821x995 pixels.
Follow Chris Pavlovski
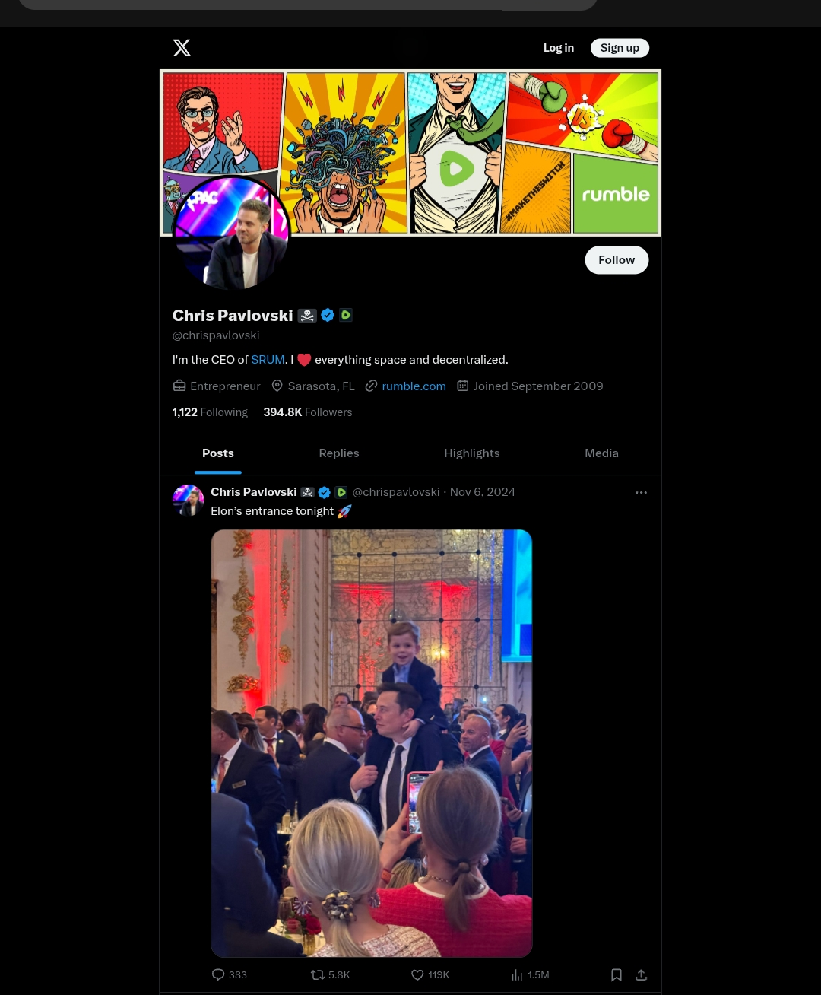click(617, 260)
